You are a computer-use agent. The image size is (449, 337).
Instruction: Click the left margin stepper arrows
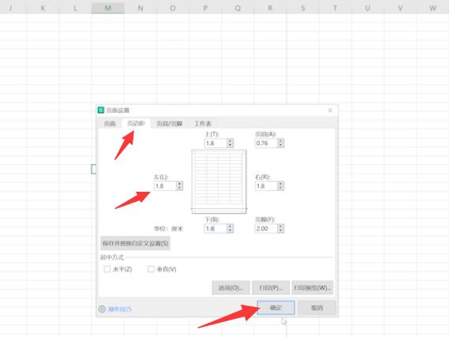(179, 185)
